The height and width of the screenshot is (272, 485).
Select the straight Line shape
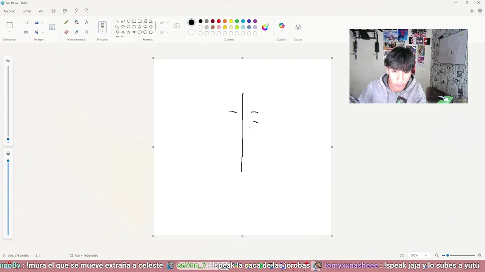(117, 21)
